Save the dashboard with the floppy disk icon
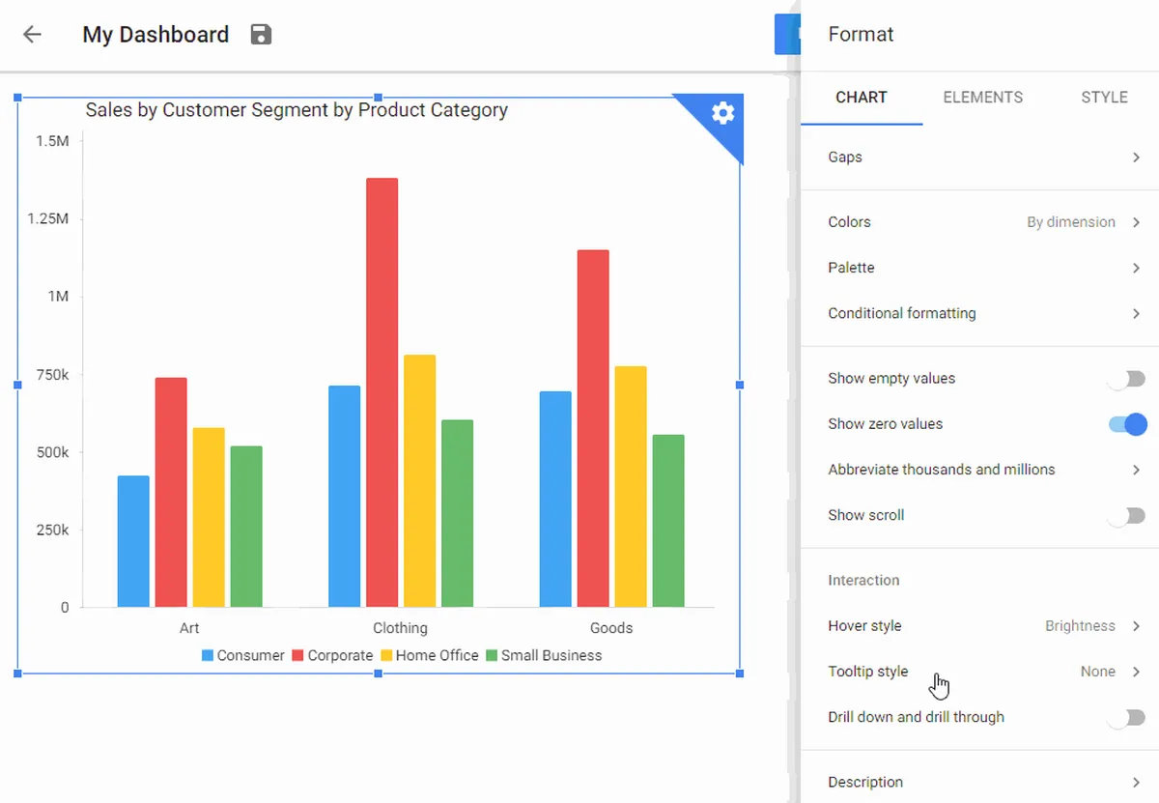Image resolution: width=1159 pixels, height=803 pixels. coord(261,35)
